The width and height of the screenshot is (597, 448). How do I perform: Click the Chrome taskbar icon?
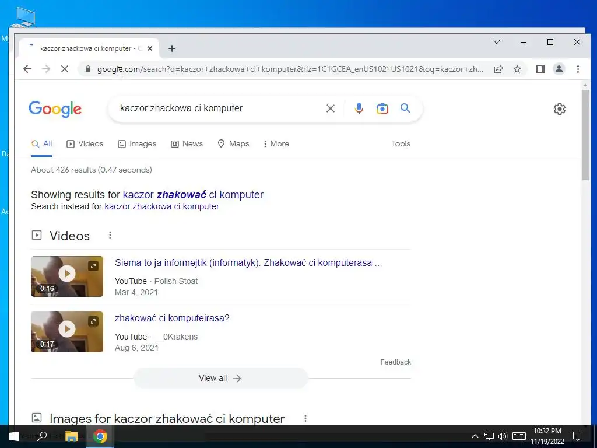100,436
